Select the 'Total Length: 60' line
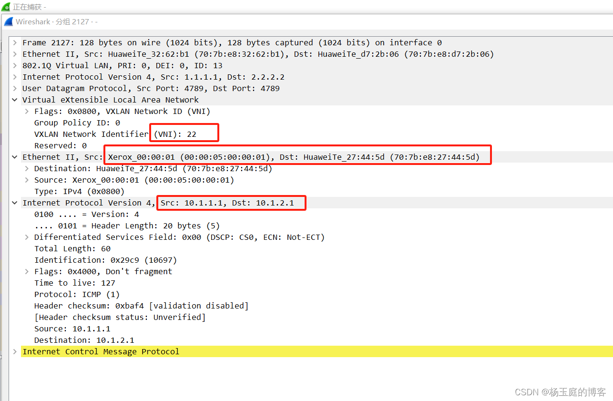 pos(72,248)
